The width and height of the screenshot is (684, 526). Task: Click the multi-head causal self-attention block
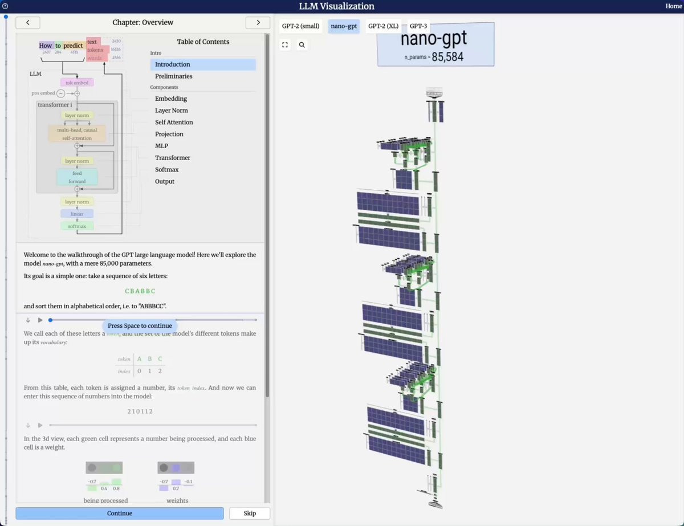click(77, 134)
